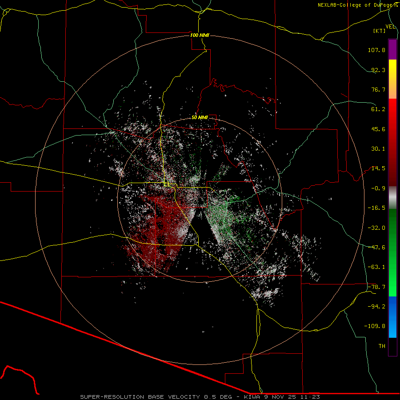Click the -47.6 velocity scale value
The image size is (400, 400).
click(x=376, y=248)
